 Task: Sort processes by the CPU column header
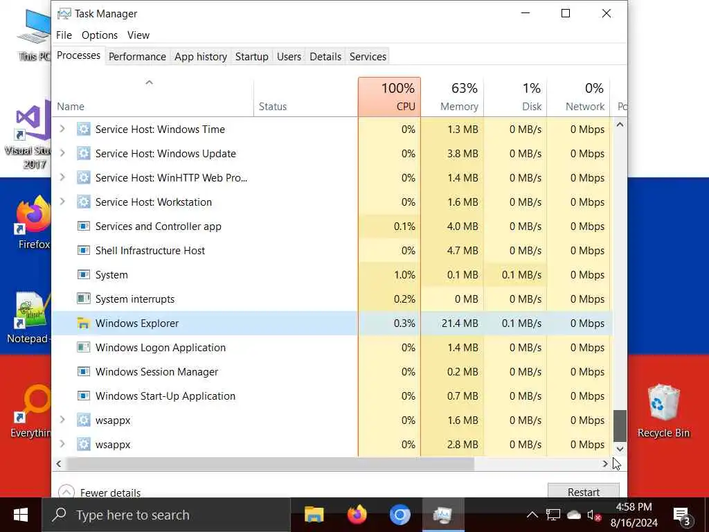coord(389,97)
